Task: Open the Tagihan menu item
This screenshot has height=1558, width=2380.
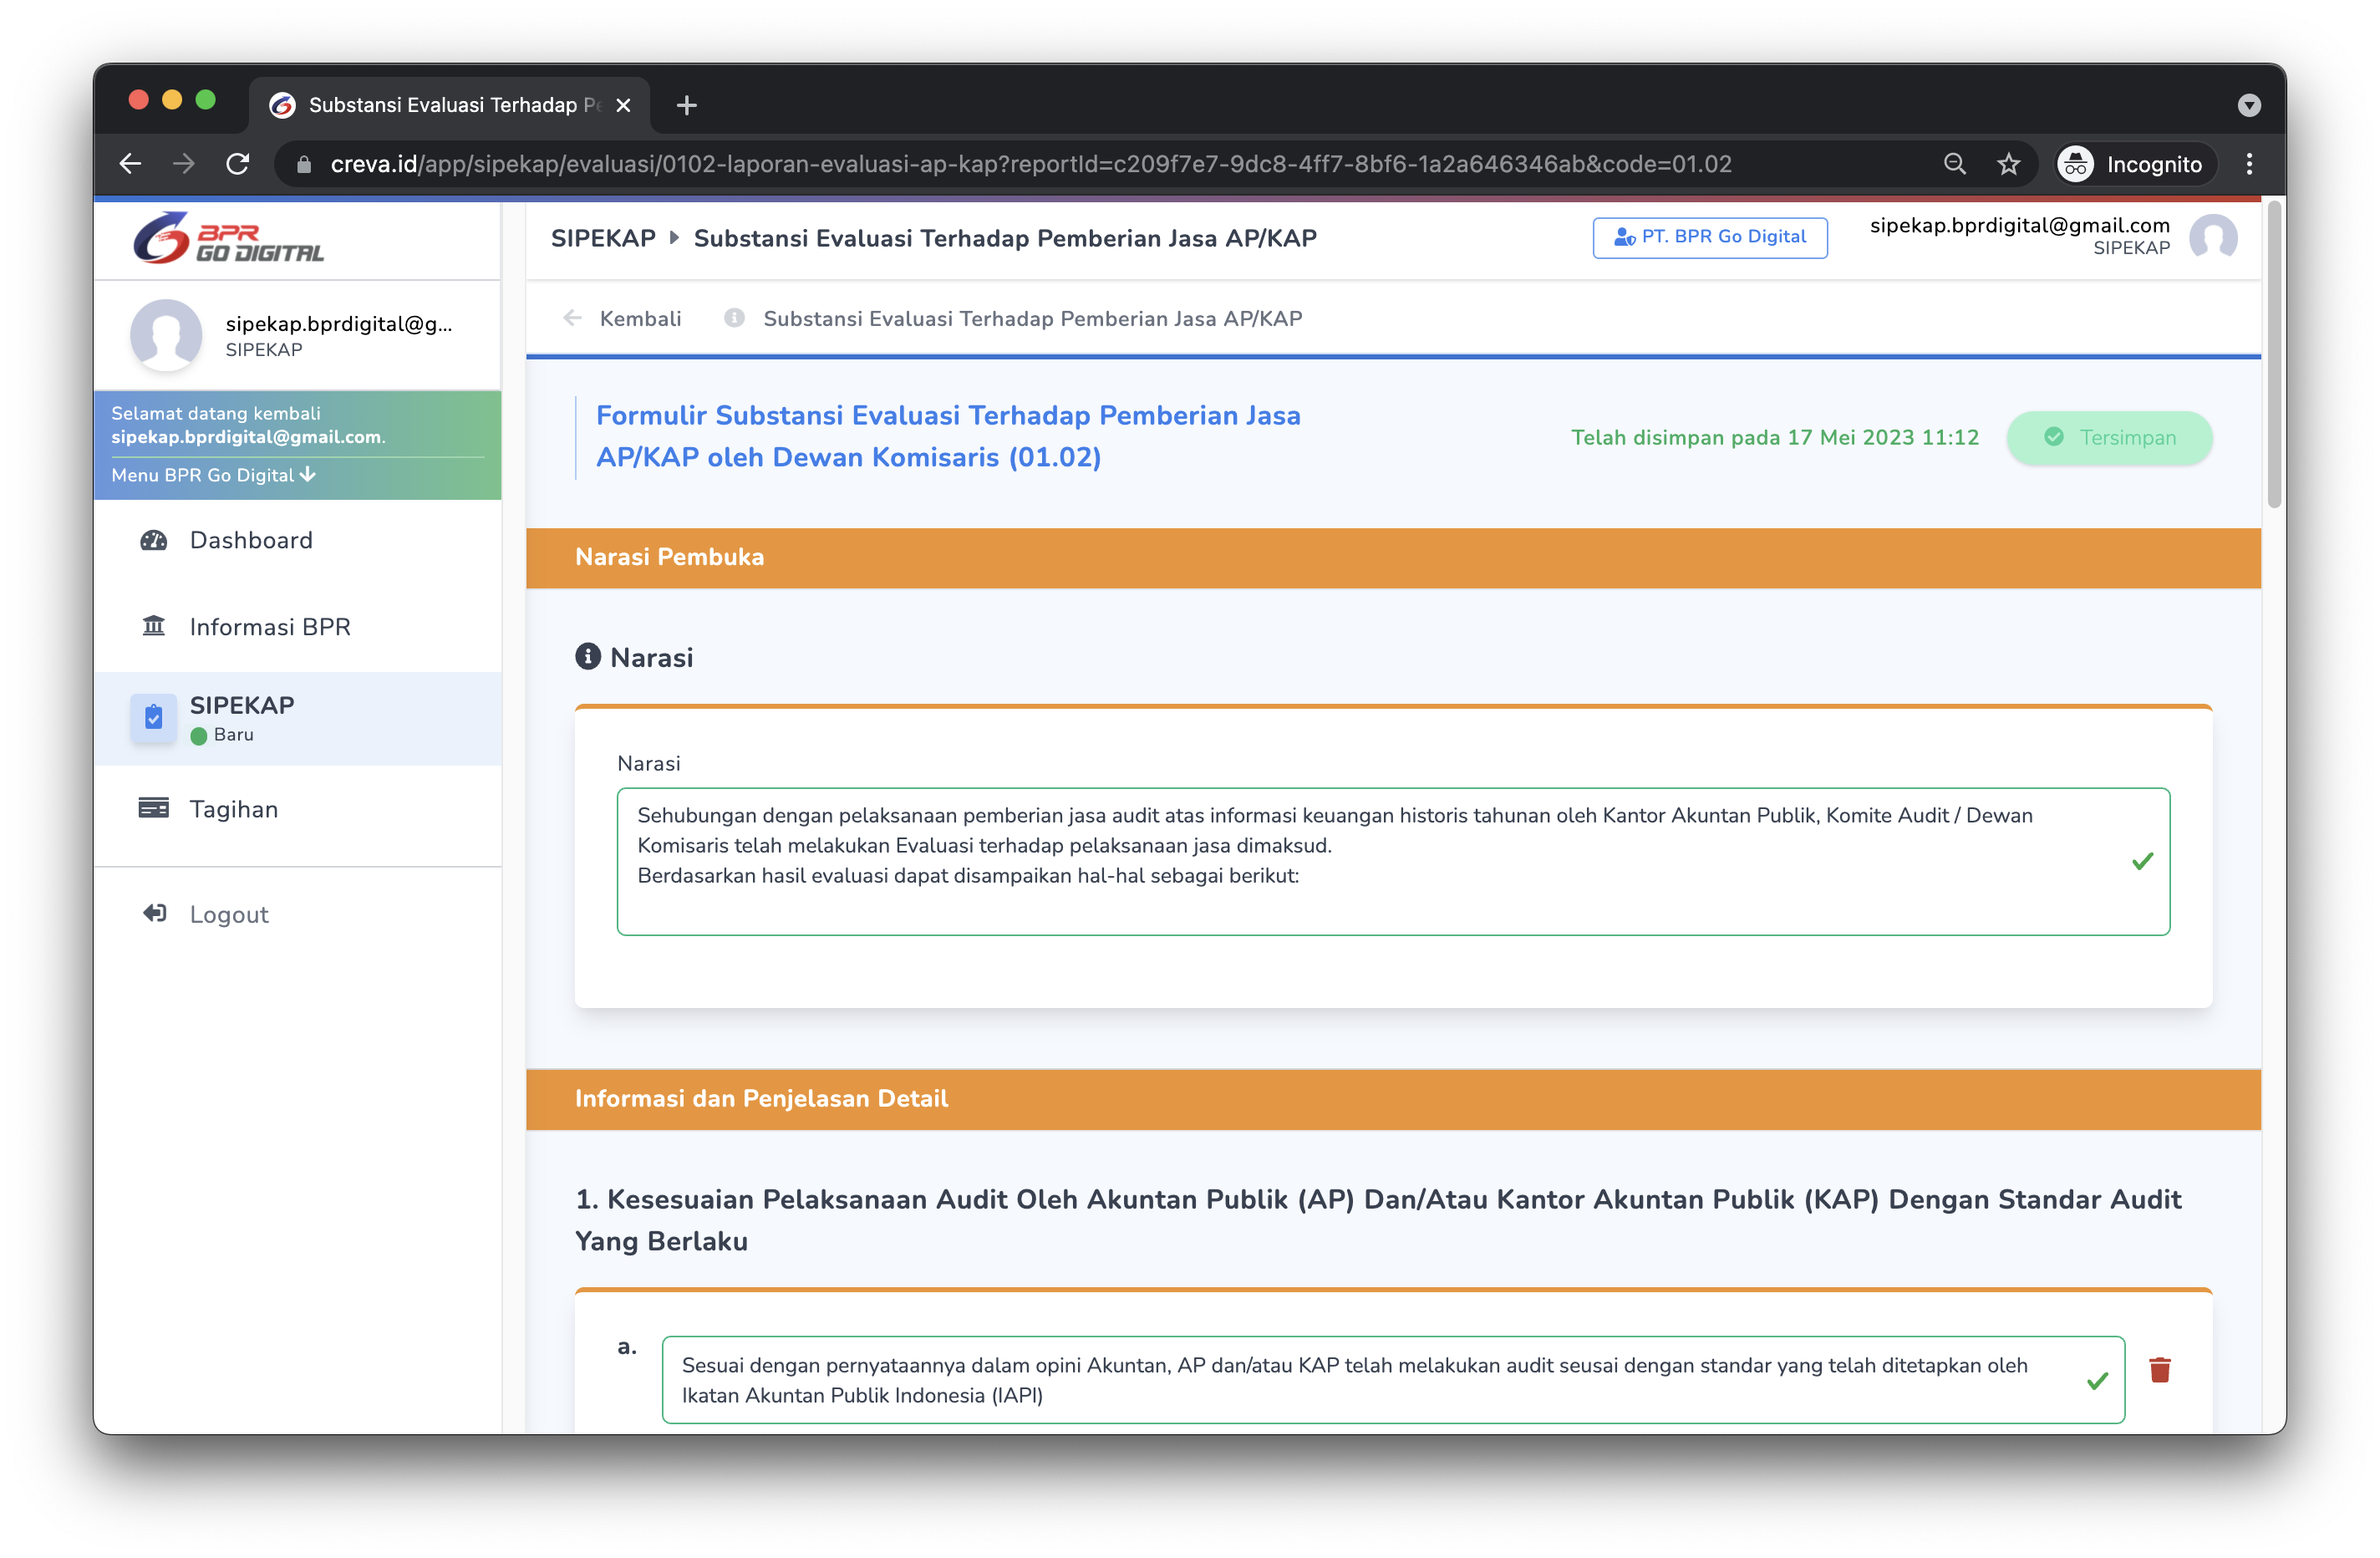Action: (x=298, y=809)
